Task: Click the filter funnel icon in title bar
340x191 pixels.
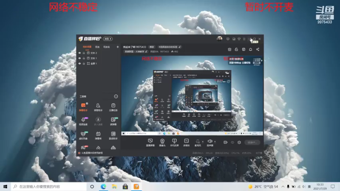Action: tap(239, 39)
